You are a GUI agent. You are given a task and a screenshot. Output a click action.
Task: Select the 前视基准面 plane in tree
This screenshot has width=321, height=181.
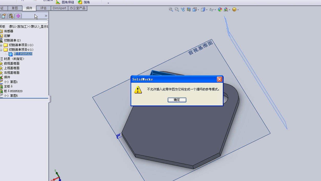[12, 63]
